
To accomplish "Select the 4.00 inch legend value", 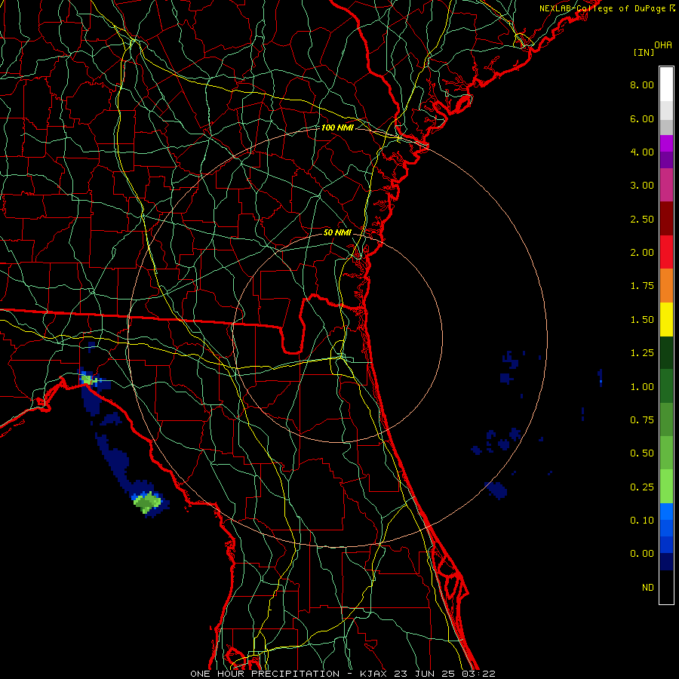I will 642,152.
